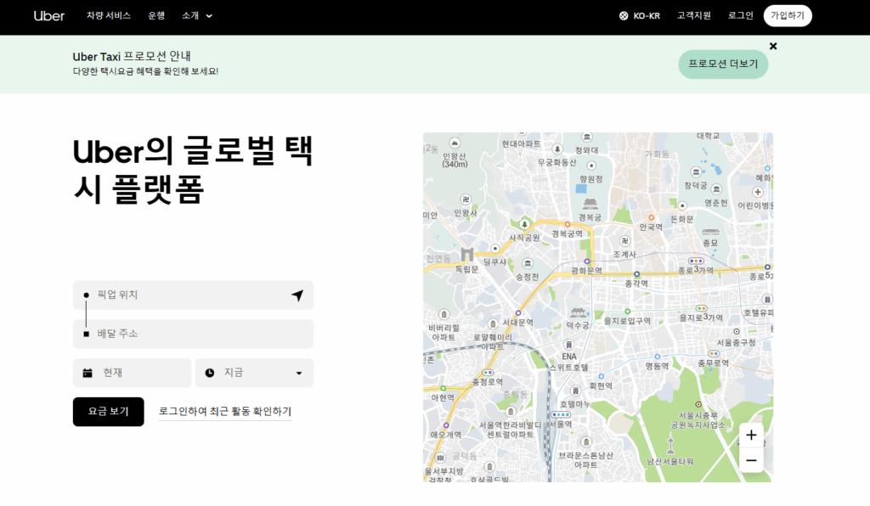Click the 충정로역 station marker

point(488,373)
